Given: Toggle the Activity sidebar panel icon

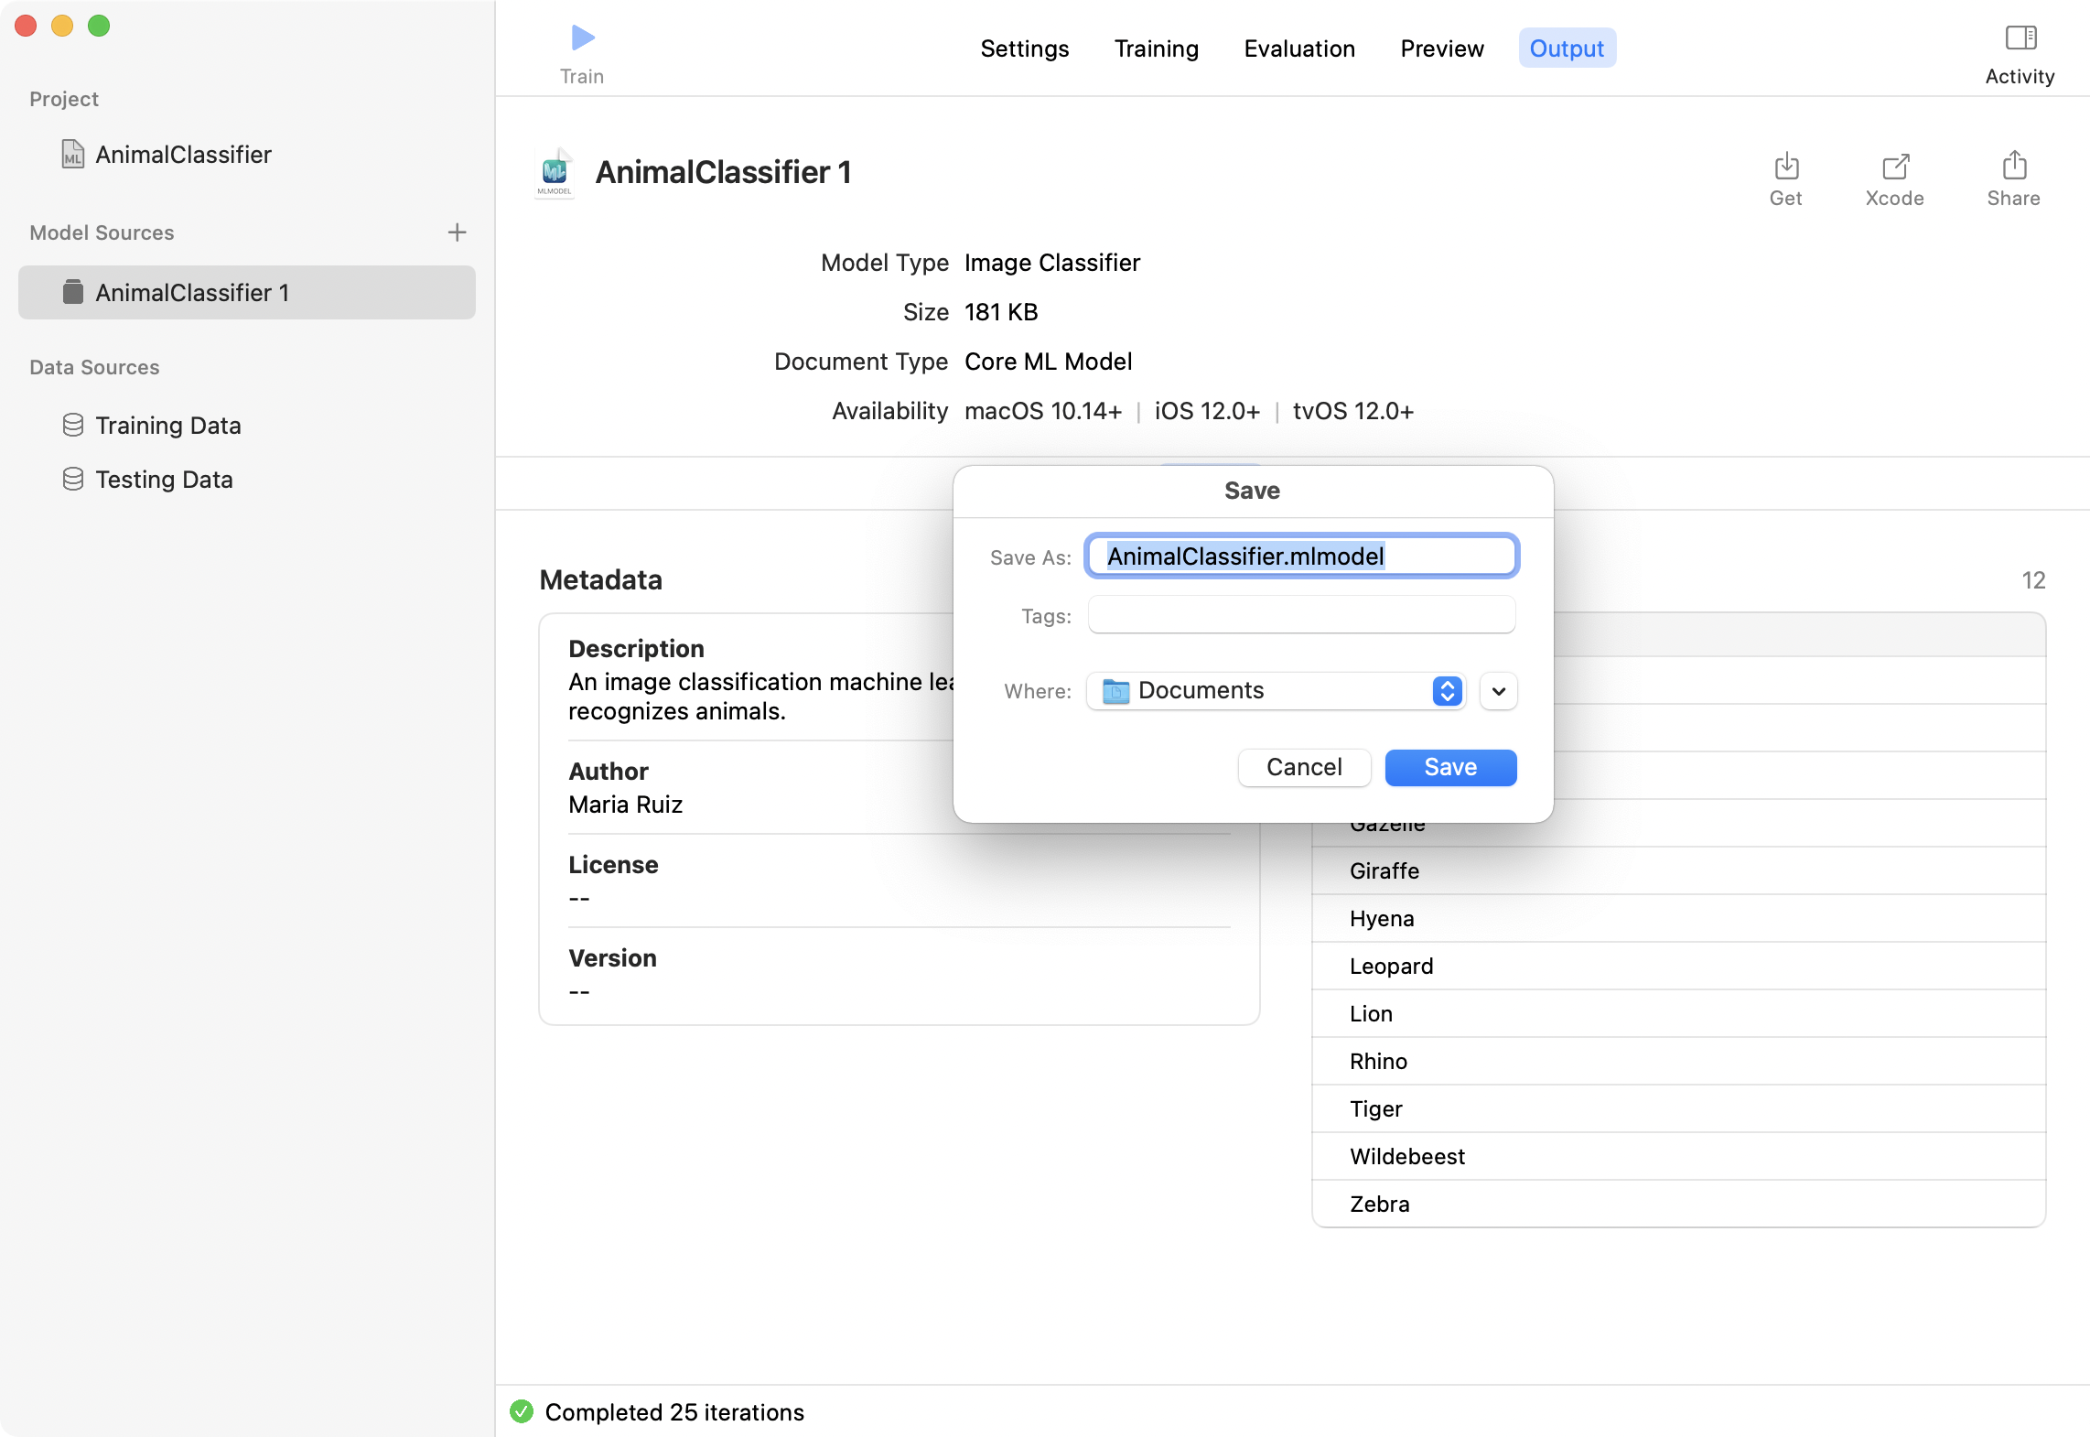Looking at the screenshot, I should [x=2020, y=38].
